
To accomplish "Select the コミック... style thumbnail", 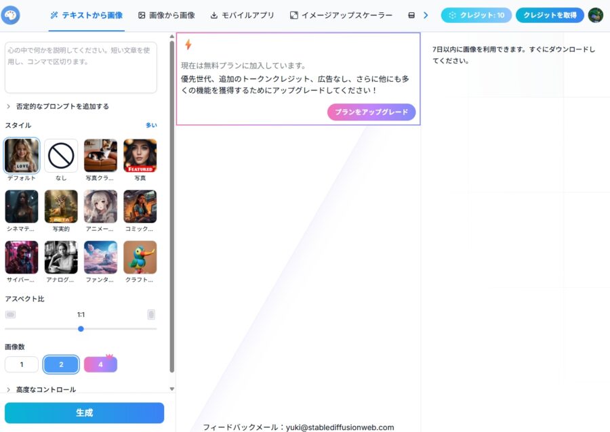I will (x=140, y=207).
